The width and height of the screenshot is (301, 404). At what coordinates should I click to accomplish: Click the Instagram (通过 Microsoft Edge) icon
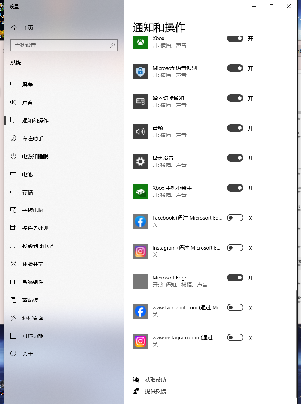[141, 251]
